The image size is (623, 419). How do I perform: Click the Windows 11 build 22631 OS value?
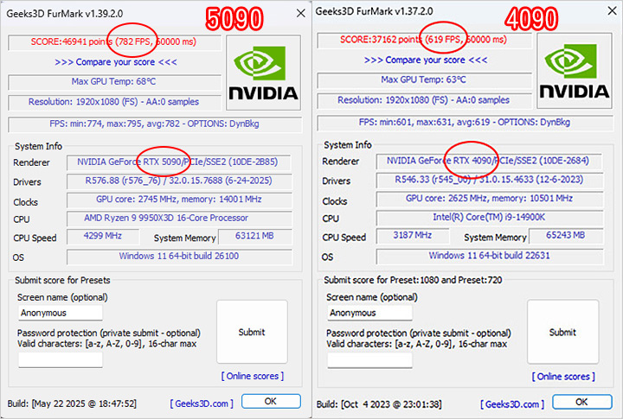point(490,256)
